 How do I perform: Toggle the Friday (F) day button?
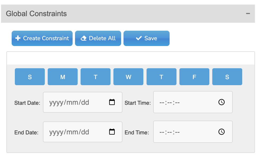(194, 77)
